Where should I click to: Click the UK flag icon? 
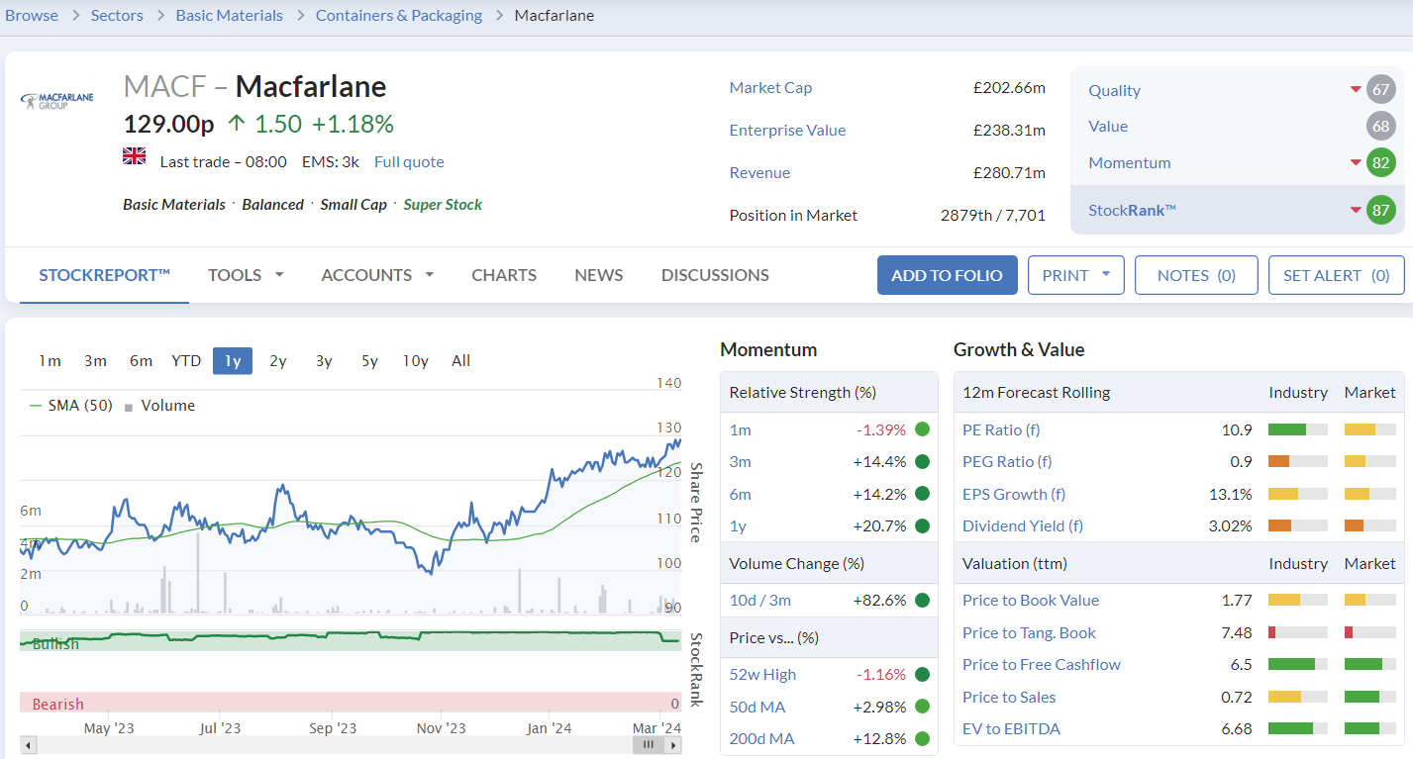[x=134, y=155]
